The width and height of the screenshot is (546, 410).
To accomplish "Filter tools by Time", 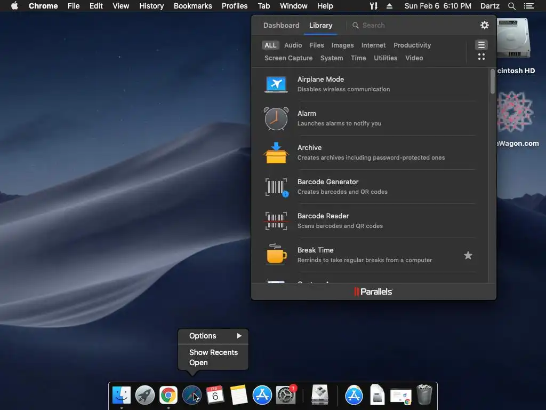I will pos(358,58).
